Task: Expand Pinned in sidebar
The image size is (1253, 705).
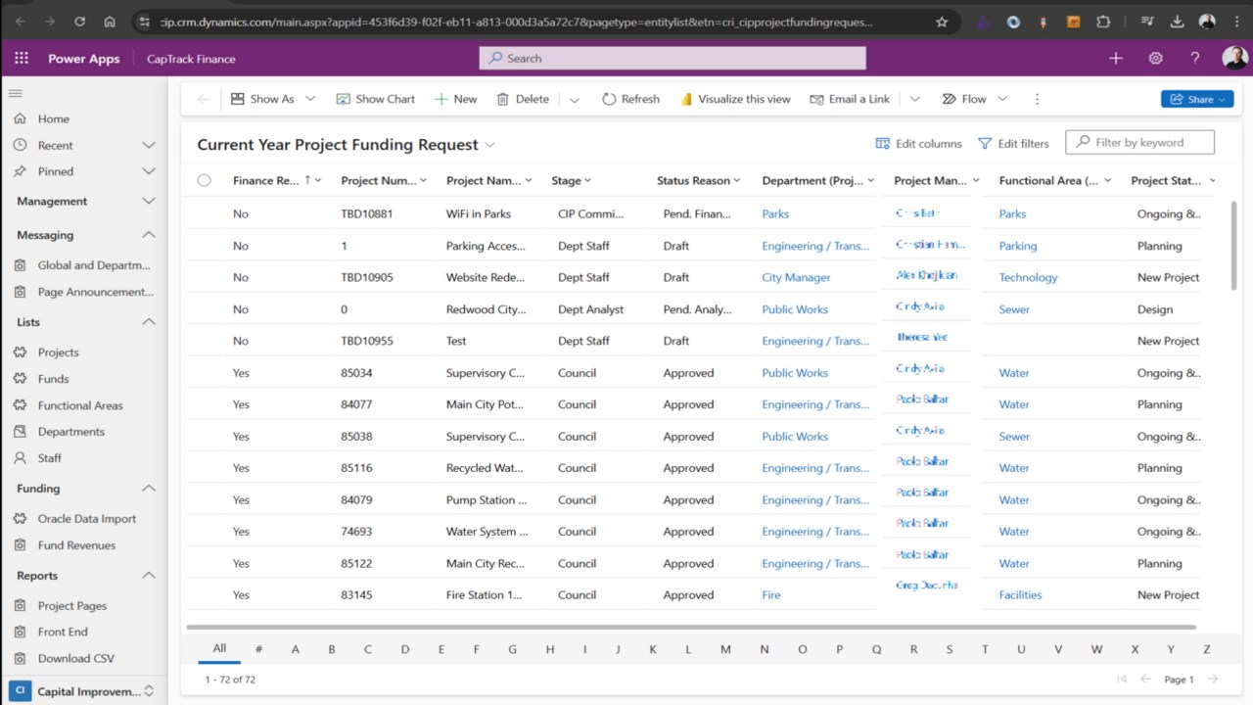Action: pyautogui.click(x=149, y=171)
